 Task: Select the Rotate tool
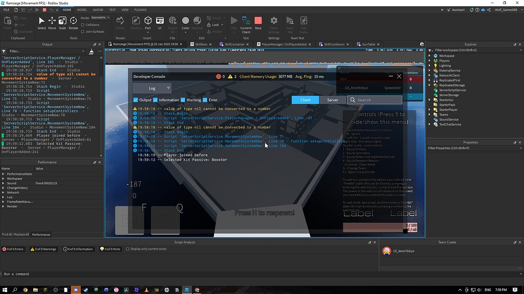(74, 21)
